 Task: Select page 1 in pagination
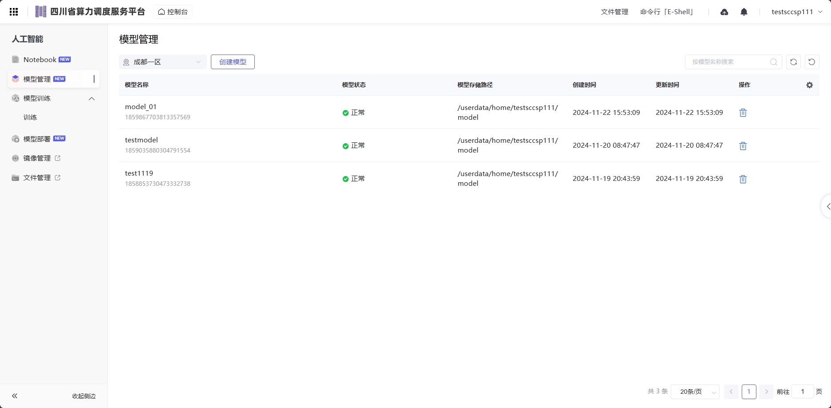tap(749, 392)
